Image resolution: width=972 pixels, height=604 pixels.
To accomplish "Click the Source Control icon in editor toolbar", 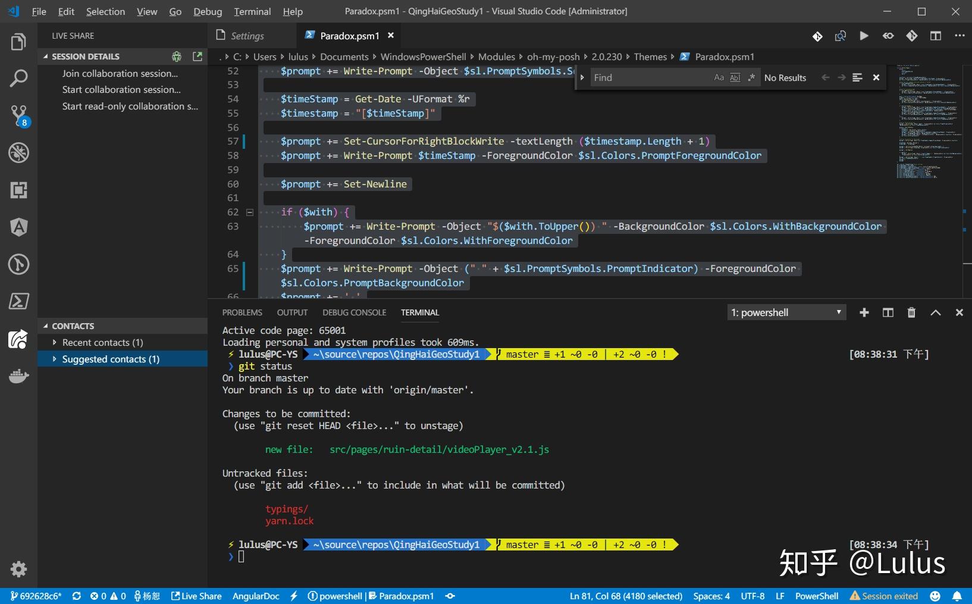I will [x=817, y=36].
